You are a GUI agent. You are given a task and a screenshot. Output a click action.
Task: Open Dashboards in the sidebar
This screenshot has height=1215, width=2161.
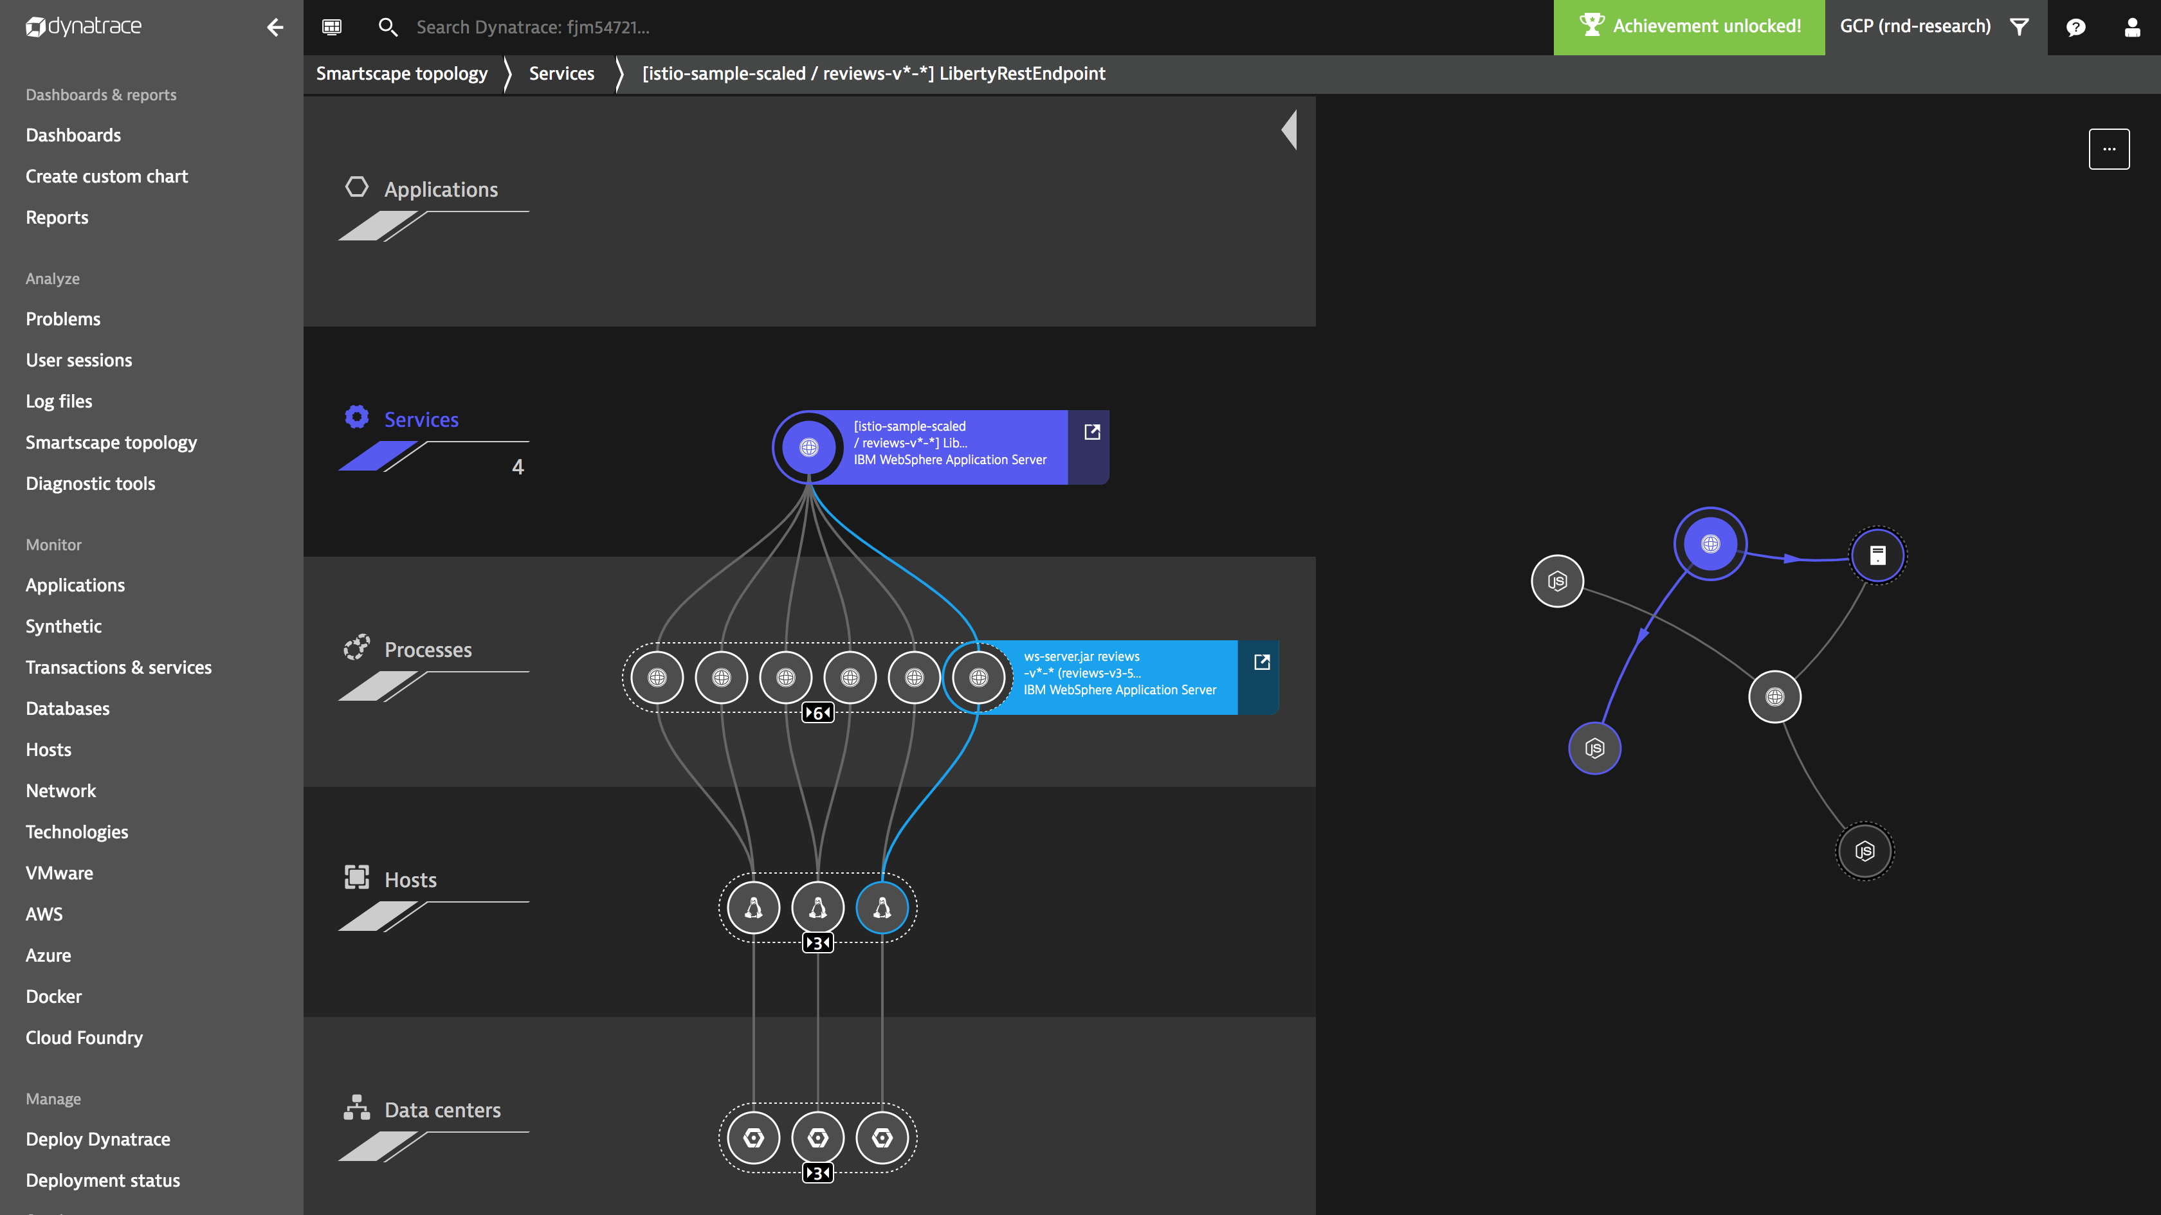[x=73, y=135]
